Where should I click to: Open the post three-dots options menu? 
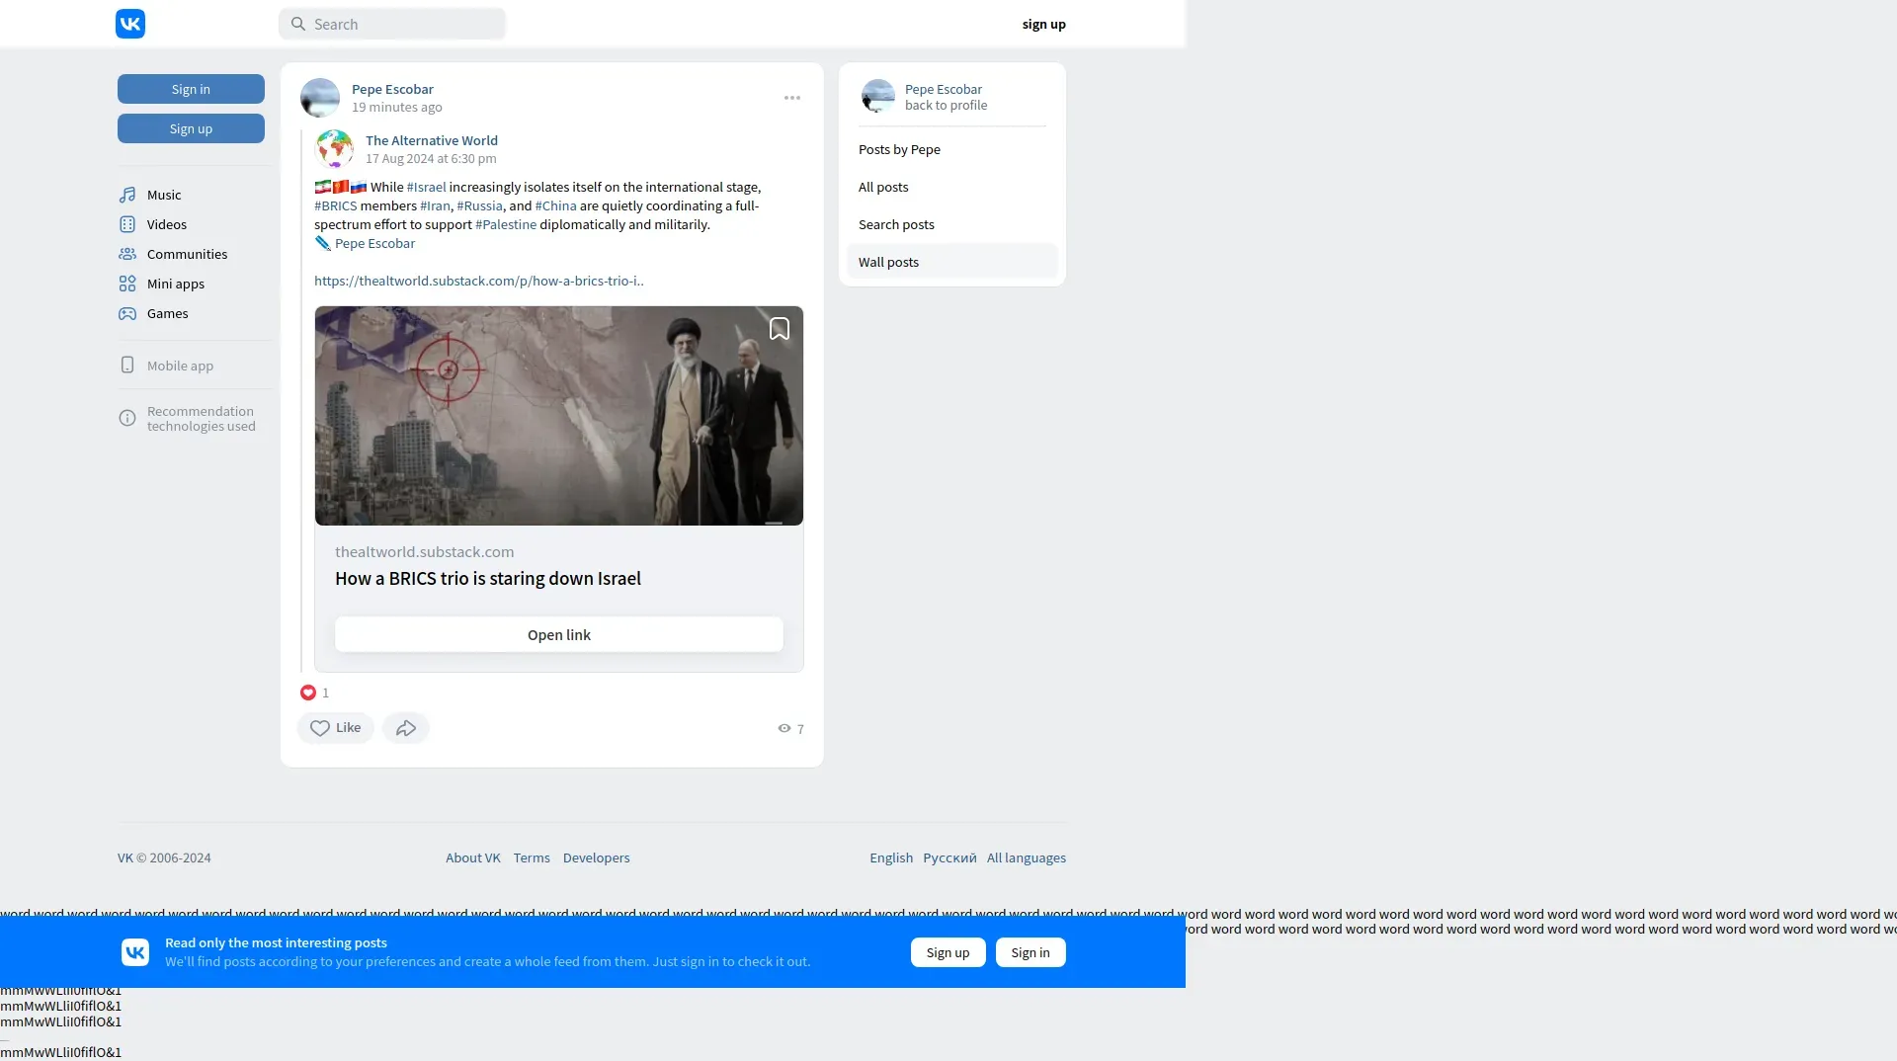[792, 98]
